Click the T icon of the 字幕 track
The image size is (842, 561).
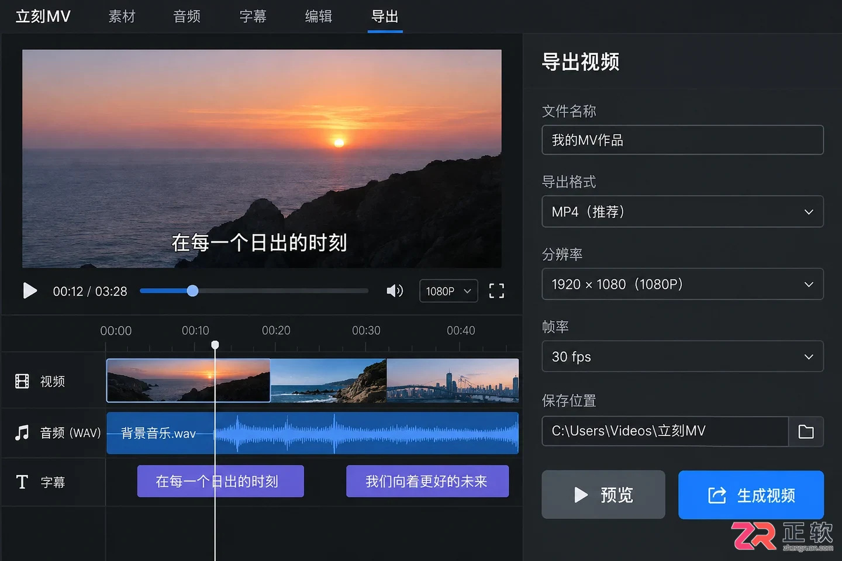point(22,482)
